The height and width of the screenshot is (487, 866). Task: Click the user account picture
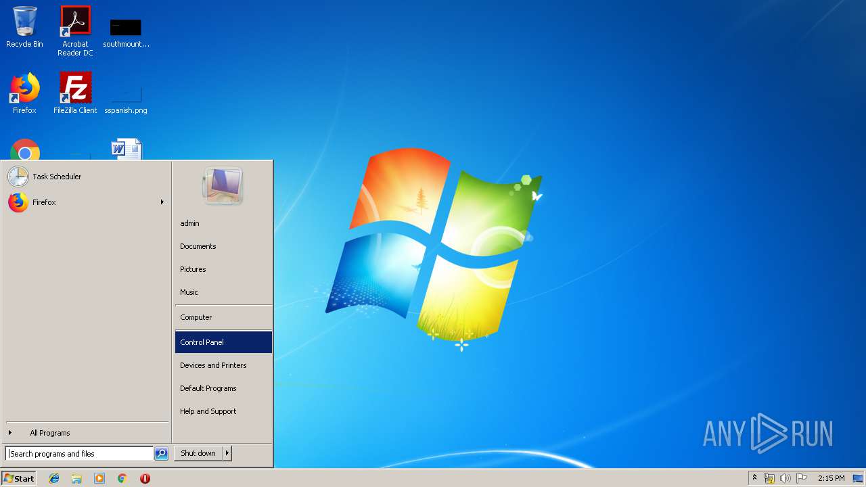[x=223, y=185]
